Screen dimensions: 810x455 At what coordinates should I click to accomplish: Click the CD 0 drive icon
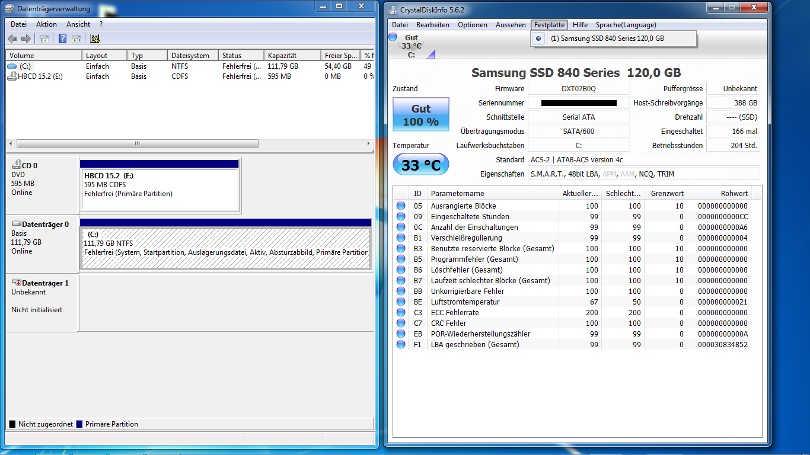16,165
